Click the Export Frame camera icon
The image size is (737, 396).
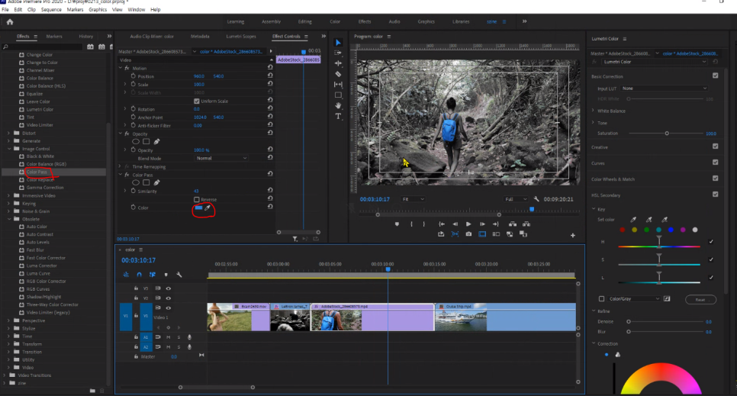468,234
